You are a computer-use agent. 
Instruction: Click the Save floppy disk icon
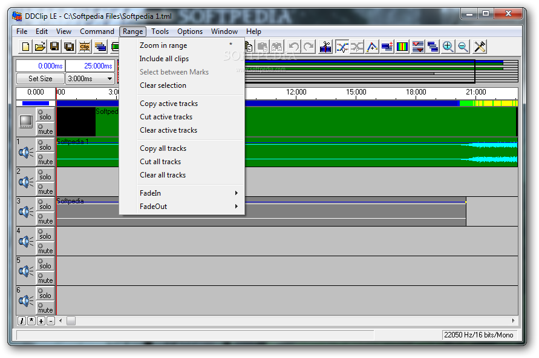click(x=54, y=47)
